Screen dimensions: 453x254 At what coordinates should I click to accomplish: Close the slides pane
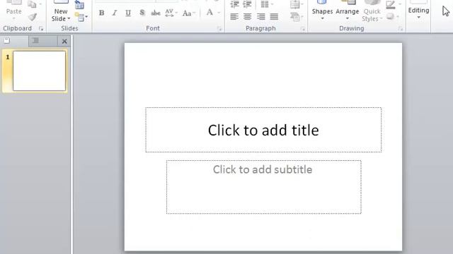64,42
